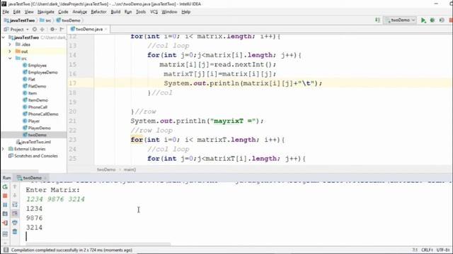Open the Window menu
Image resolution: width=453 pixels, height=254 pixels.
(x=169, y=12)
